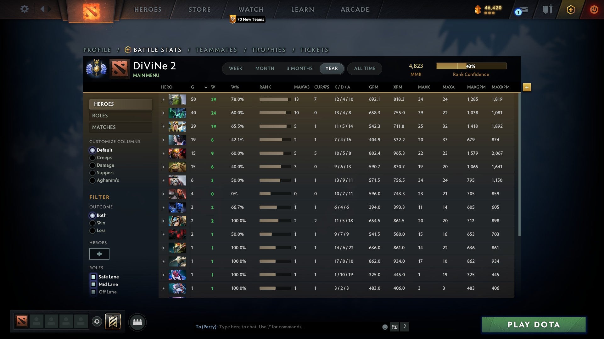This screenshot has height=339, width=604.
Task: Open the settings gear top left
Action: (x=25, y=9)
